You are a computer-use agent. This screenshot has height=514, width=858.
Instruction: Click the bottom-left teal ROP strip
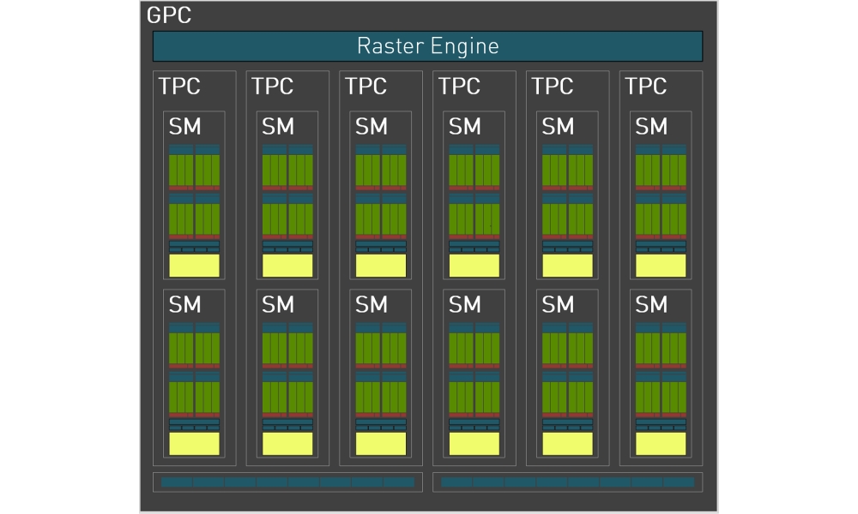pyautogui.click(x=287, y=482)
